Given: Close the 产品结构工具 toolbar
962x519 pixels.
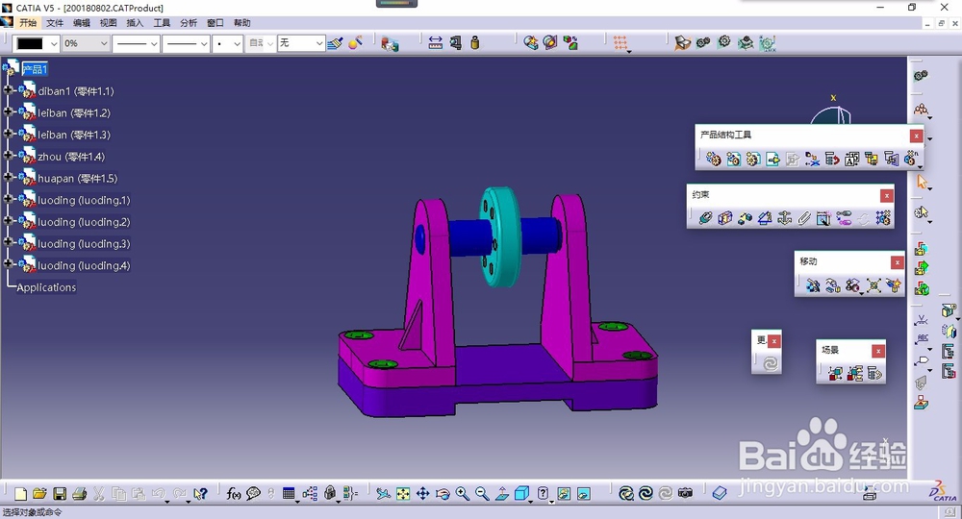Looking at the screenshot, I should click(916, 136).
